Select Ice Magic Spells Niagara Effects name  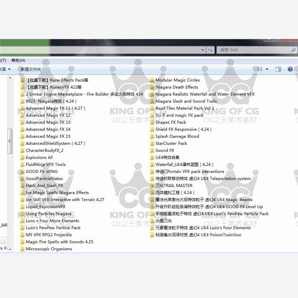tap(57, 193)
